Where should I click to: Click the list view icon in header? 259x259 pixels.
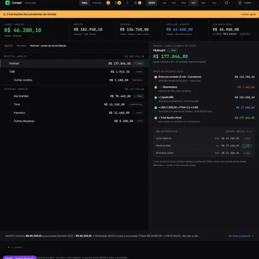click(x=128, y=3)
